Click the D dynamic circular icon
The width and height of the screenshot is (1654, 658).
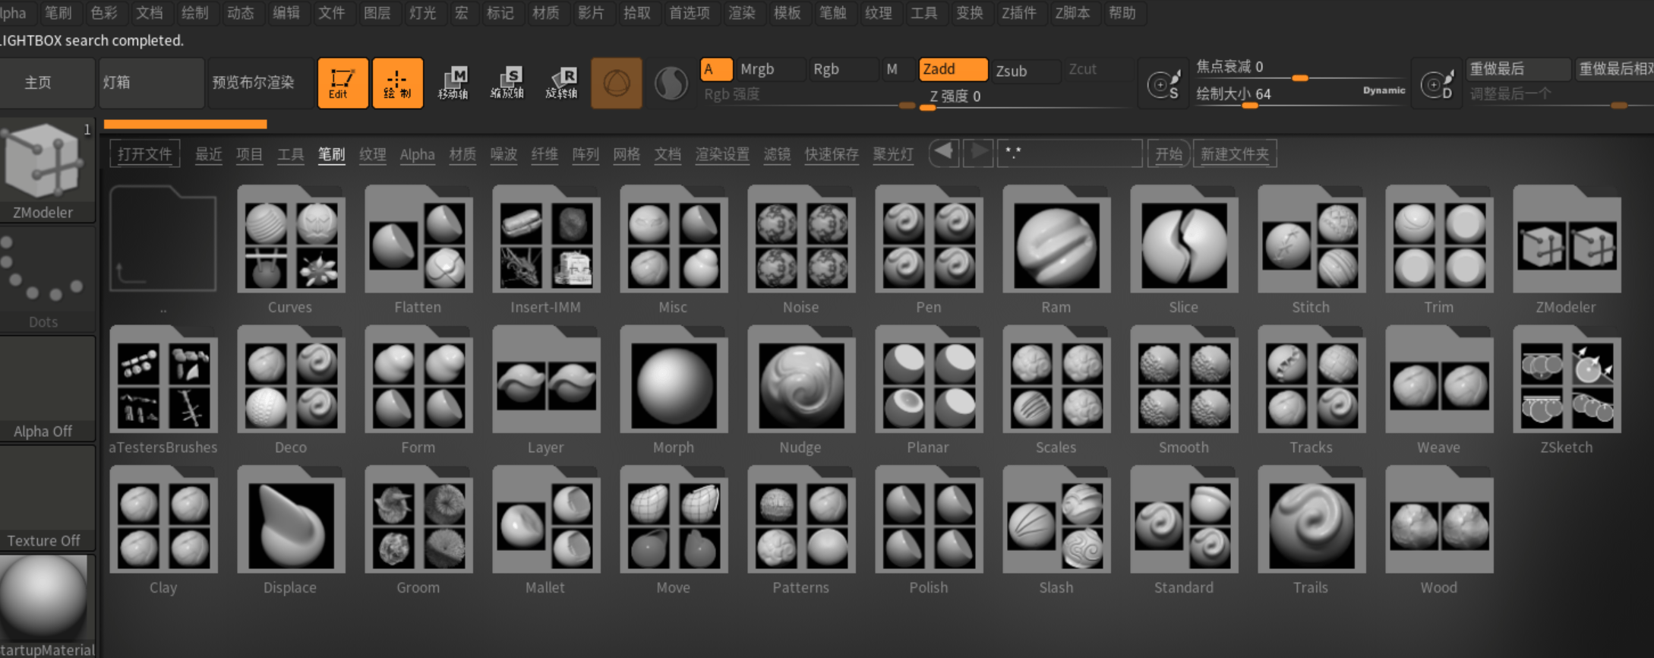[x=1437, y=84]
